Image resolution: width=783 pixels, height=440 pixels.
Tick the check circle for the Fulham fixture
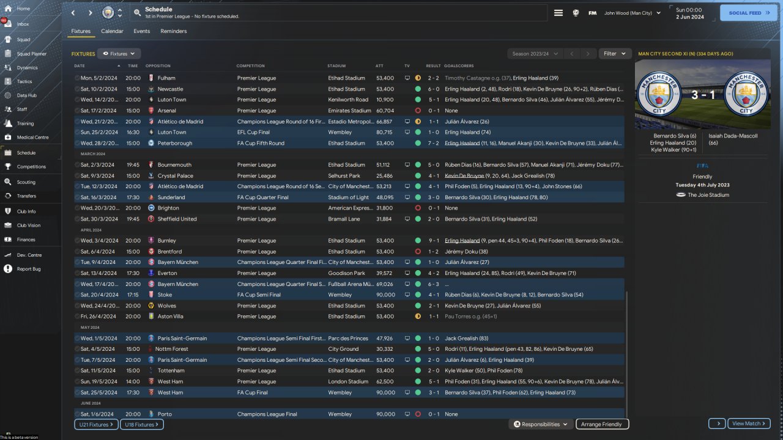[77, 78]
